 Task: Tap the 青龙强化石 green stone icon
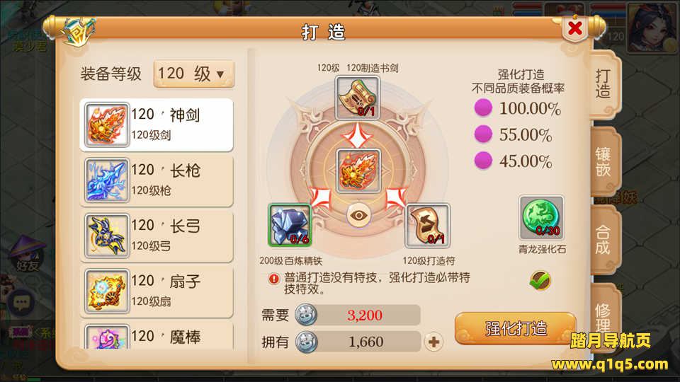point(541,217)
